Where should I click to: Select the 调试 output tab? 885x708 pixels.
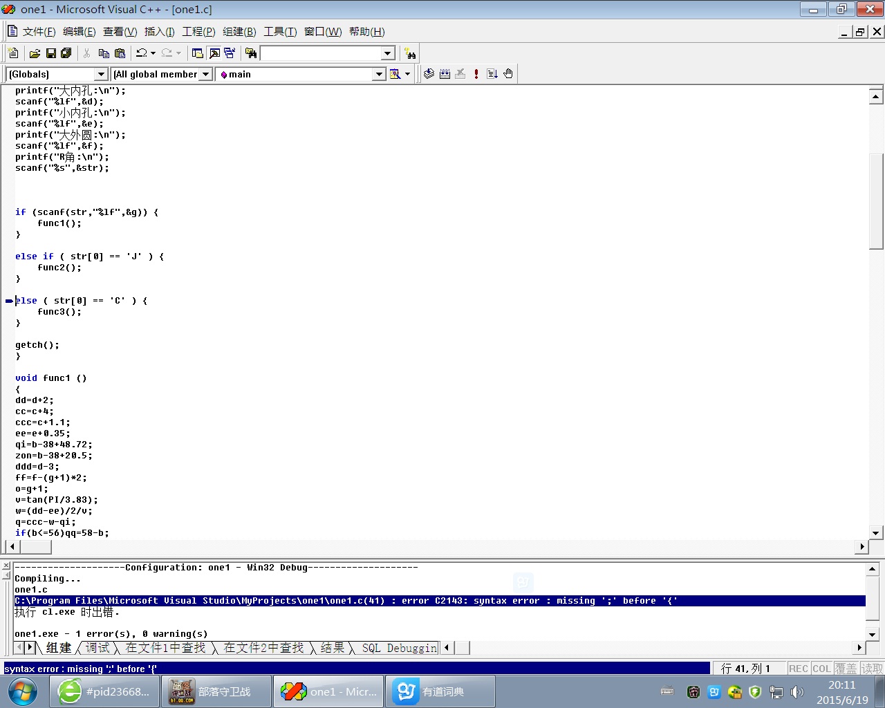tap(97, 648)
